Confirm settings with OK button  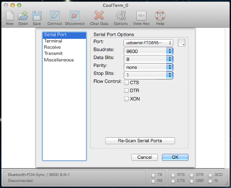click(x=175, y=157)
